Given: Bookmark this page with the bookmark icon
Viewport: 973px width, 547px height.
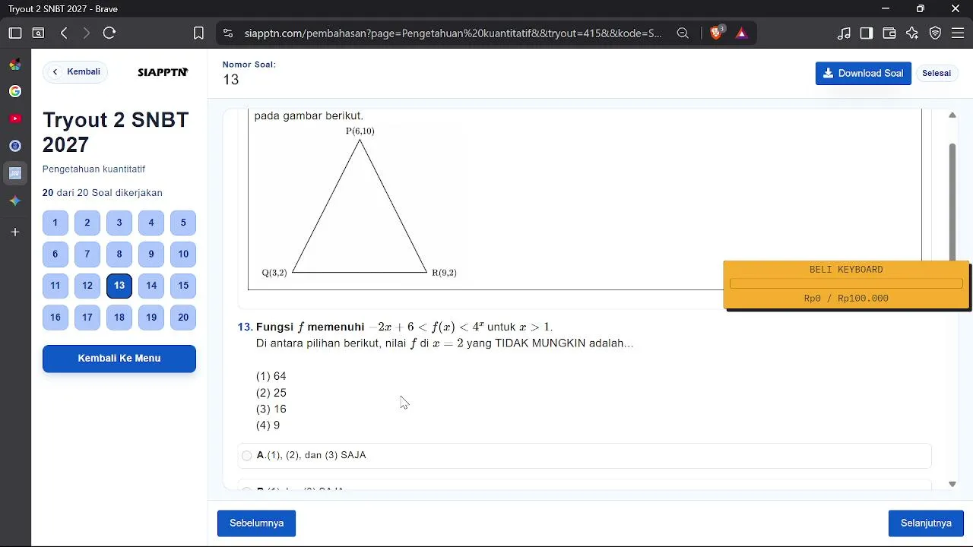Looking at the screenshot, I should (198, 33).
